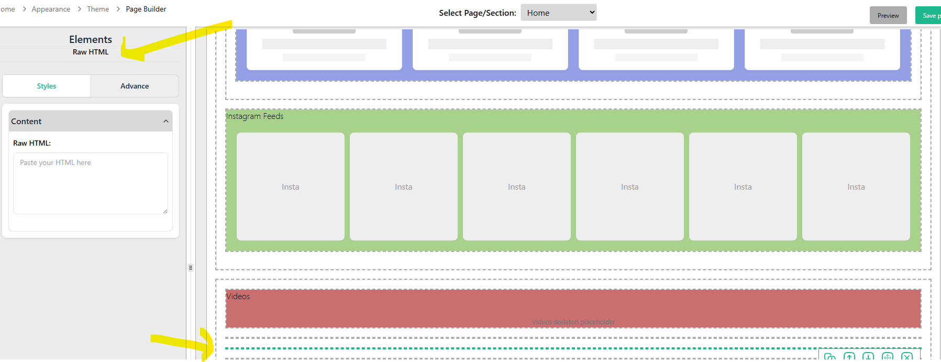Click the Raw HTML subtitle under Elements
This screenshot has height=362, width=941.
(91, 52)
